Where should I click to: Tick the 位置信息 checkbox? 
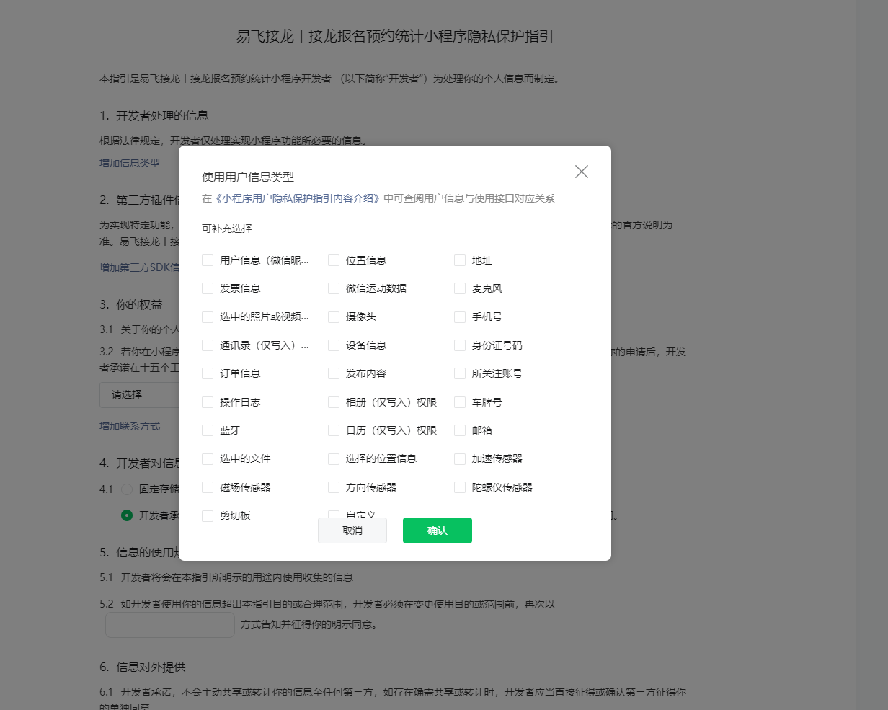(334, 260)
